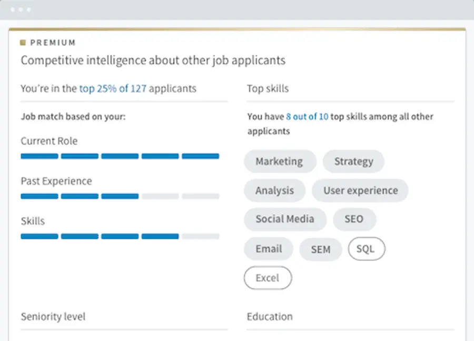Screen dimensions: 474x341
Task: Select the Education section heading
Action: [270, 316]
